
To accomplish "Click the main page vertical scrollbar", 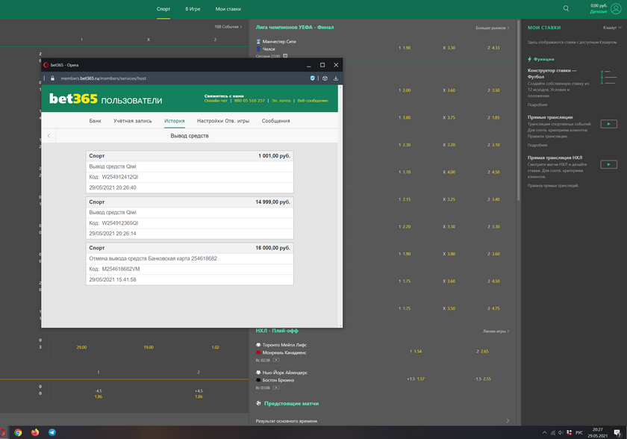I will click(519, 110).
